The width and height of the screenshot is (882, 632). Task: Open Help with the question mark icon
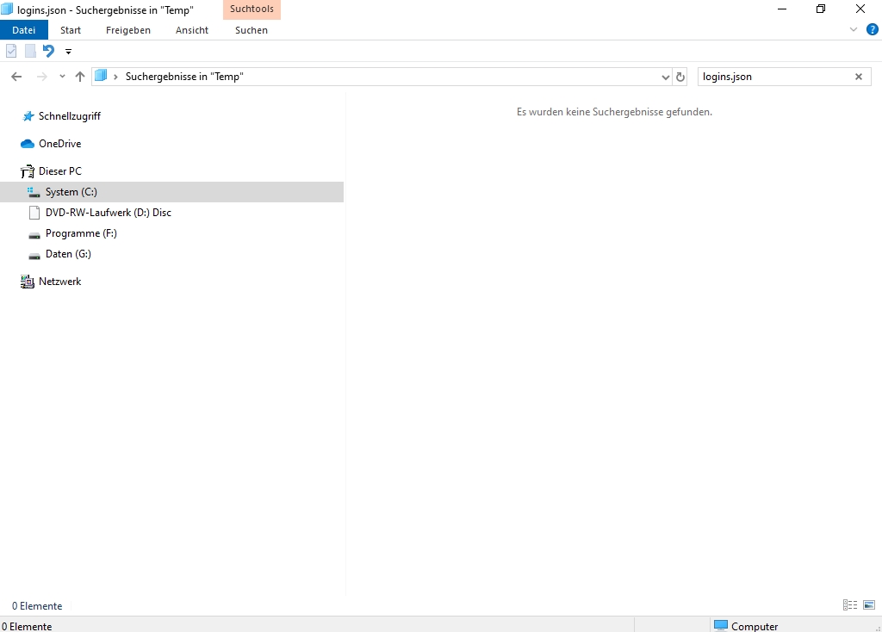click(873, 30)
